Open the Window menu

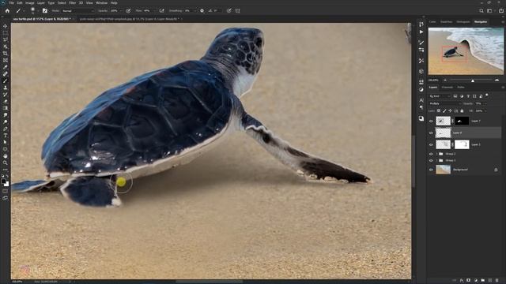tap(102, 3)
